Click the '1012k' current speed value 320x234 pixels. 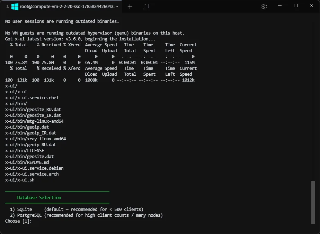pos(188,80)
